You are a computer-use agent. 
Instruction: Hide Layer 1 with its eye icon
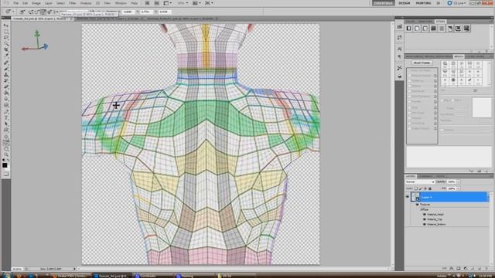[408, 197]
